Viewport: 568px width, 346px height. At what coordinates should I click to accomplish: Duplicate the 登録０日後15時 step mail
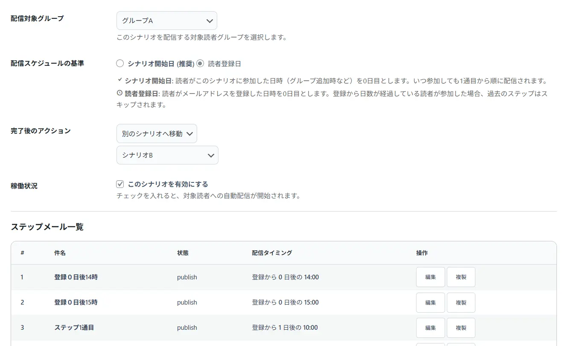tap(461, 302)
